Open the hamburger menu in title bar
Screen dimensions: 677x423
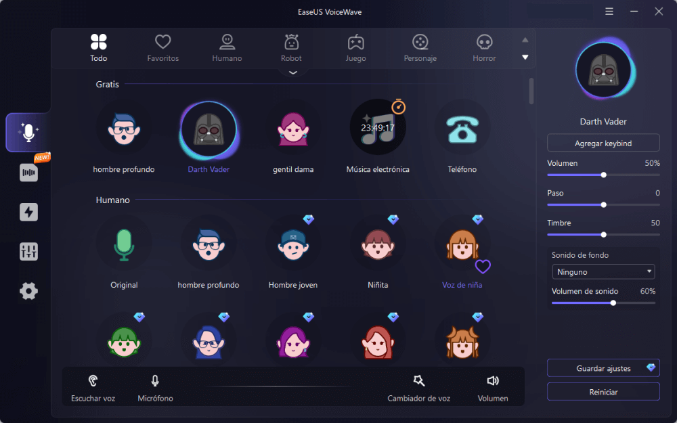point(609,12)
